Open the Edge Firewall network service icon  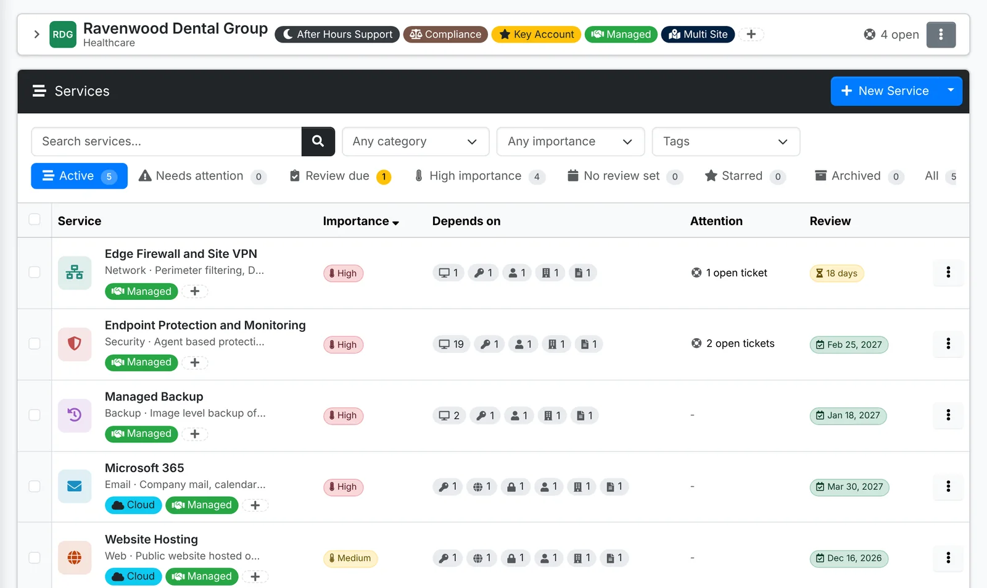(75, 272)
